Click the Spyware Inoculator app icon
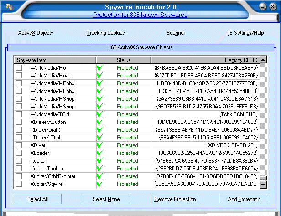This screenshot has width=281, height=216. coord(9,7)
